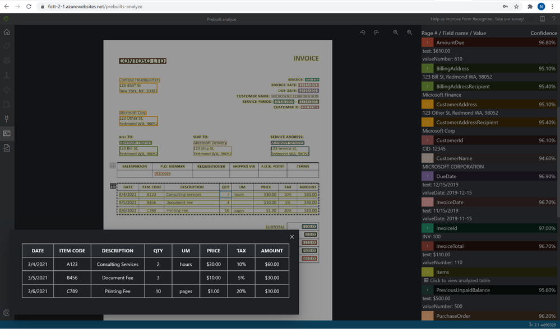Open the feedback book icon in title bar

(x=542, y=19)
